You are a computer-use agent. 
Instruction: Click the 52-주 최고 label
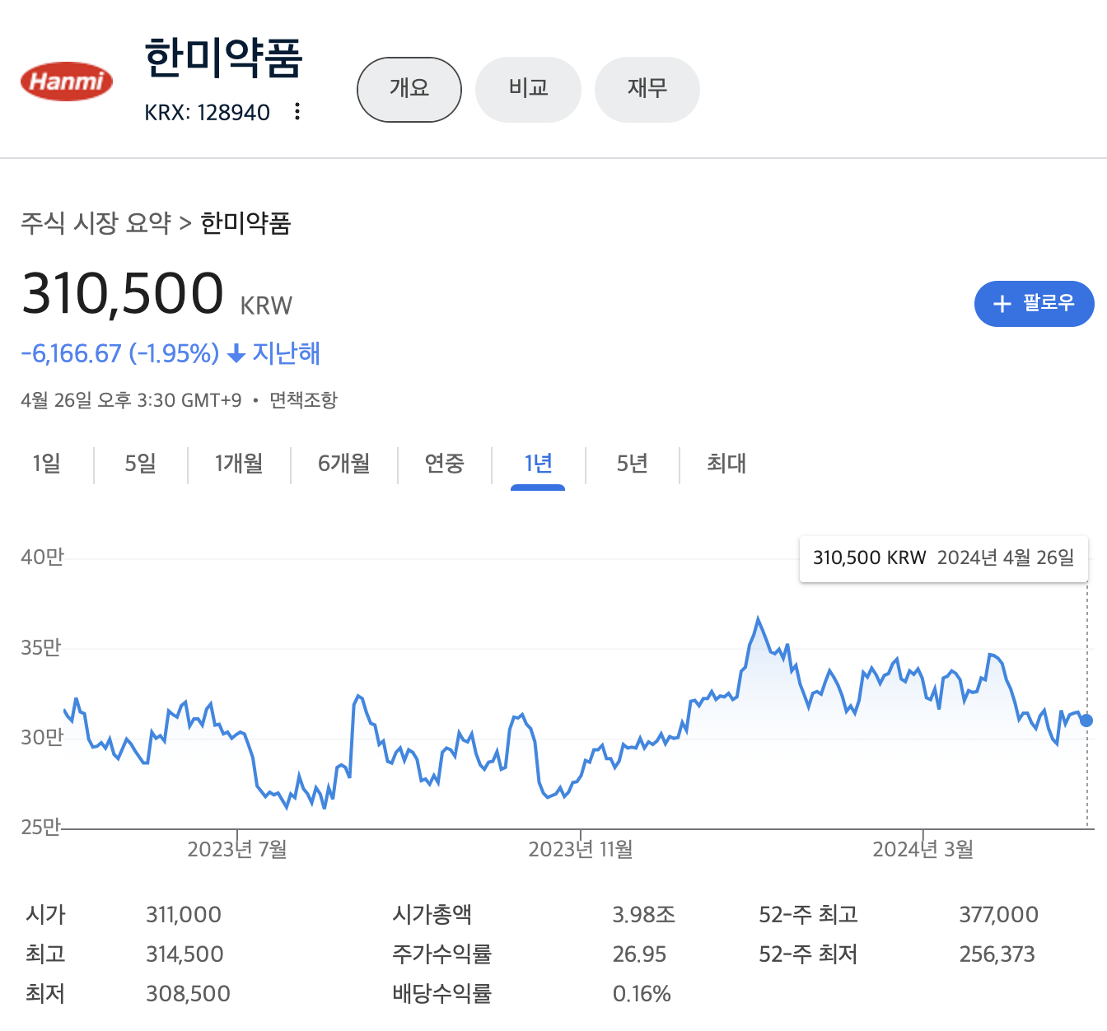click(x=809, y=915)
